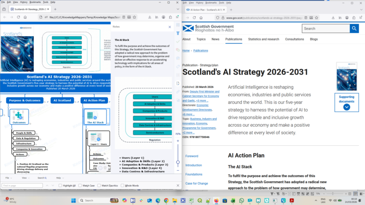This screenshot has width=365, height=205.
Task: Select Consultations in Scottish Government navigation
Action: 295,39
